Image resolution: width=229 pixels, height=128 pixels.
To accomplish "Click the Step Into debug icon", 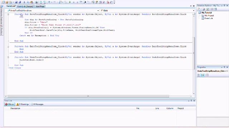I will (x=81, y=2).
